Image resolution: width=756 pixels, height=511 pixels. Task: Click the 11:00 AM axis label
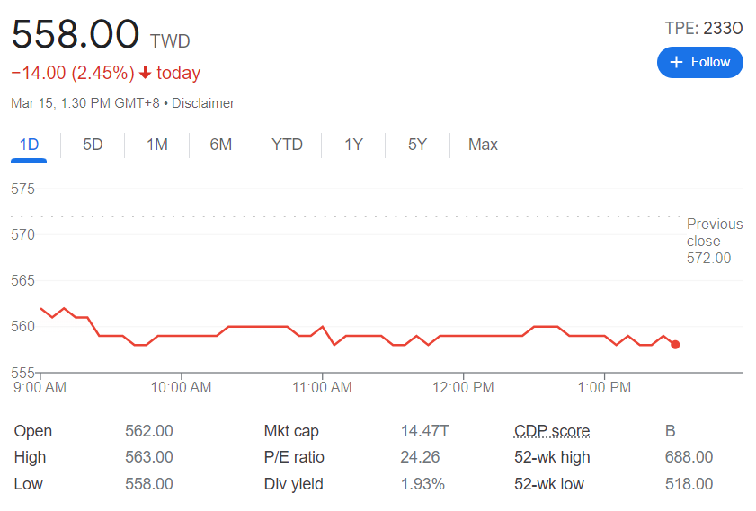[x=322, y=388]
